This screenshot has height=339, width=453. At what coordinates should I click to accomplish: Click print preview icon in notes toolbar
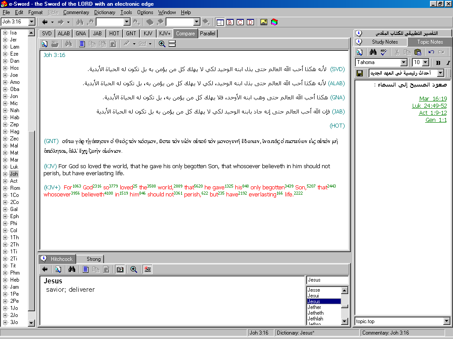tap(359, 52)
